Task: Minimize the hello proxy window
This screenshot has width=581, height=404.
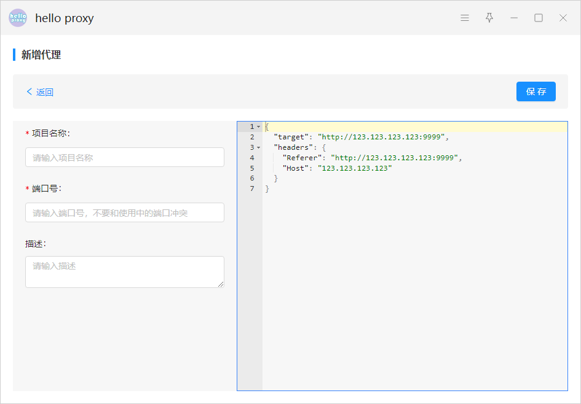Action: point(514,18)
